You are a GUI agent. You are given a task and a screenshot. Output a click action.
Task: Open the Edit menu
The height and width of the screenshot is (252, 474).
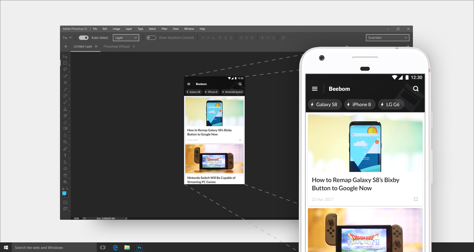(x=105, y=29)
